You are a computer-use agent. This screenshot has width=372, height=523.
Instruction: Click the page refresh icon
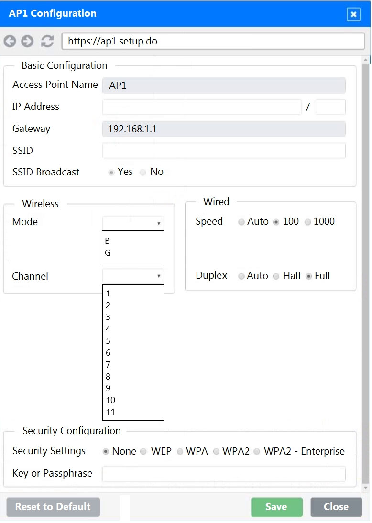click(47, 42)
